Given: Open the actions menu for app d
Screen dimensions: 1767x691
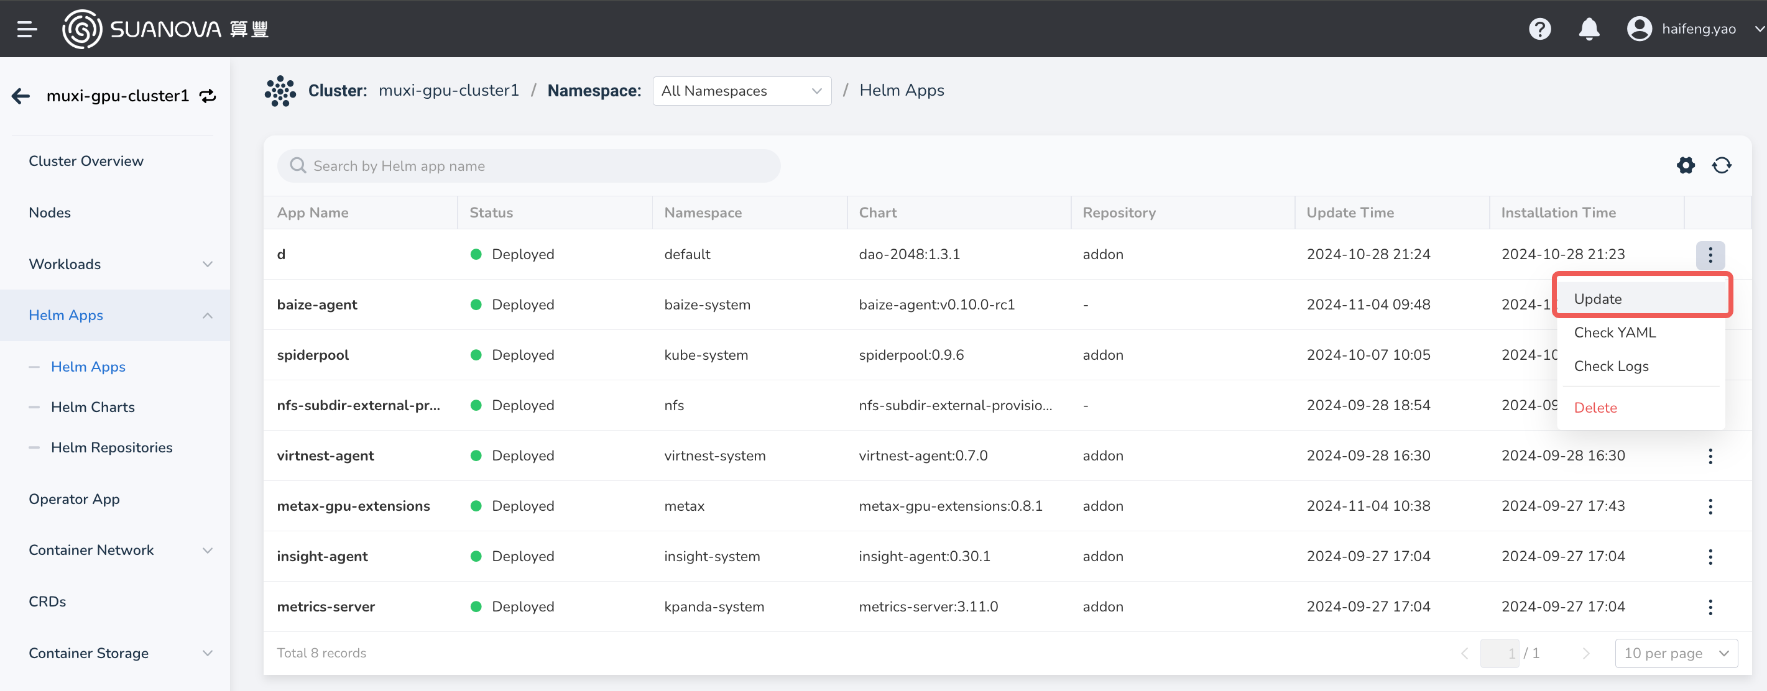Looking at the screenshot, I should [1710, 255].
